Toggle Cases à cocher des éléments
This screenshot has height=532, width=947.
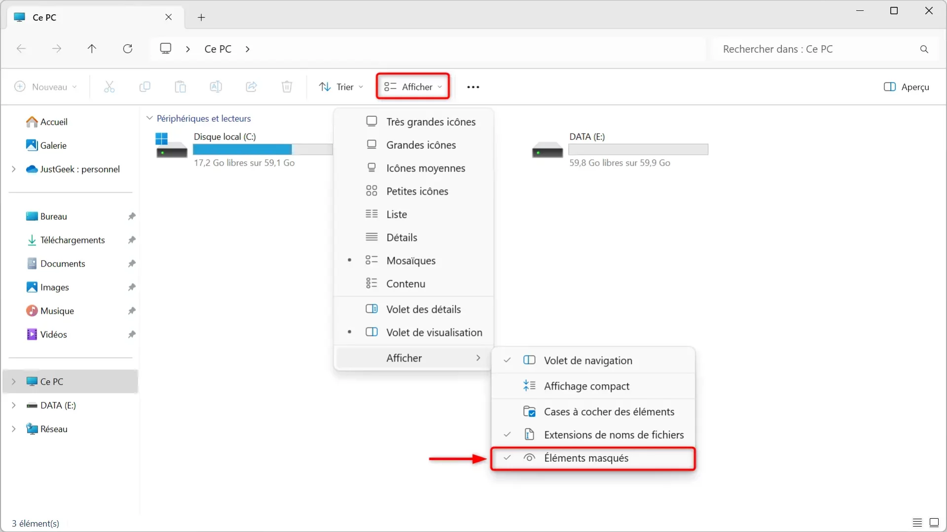(x=593, y=412)
